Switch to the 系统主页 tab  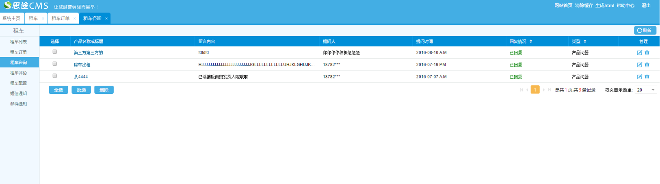11,19
